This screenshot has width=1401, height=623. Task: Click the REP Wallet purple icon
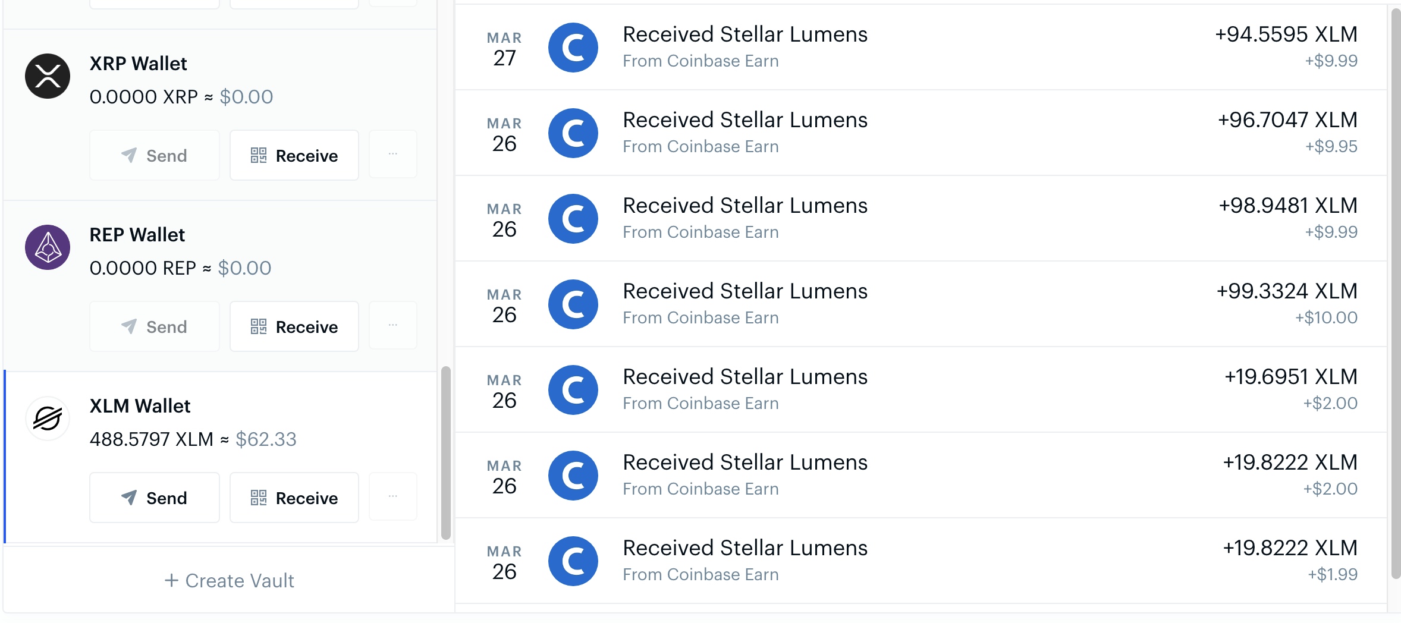(x=48, y=247)
